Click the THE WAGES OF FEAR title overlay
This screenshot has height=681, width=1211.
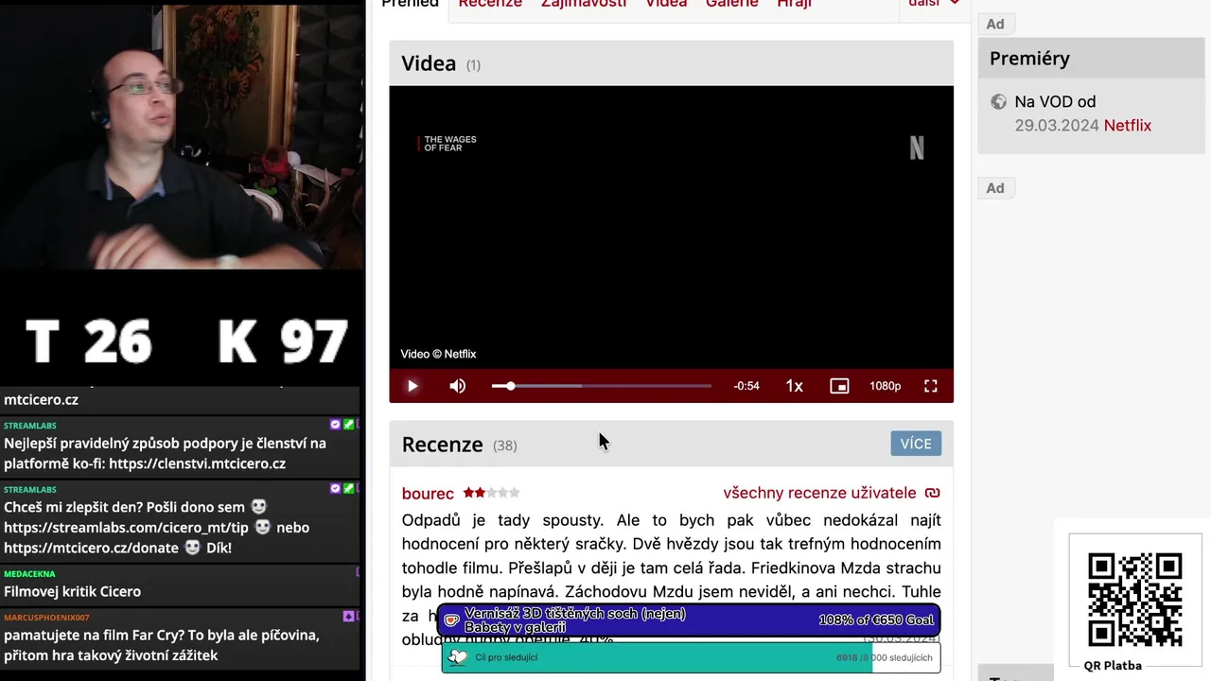448,144
